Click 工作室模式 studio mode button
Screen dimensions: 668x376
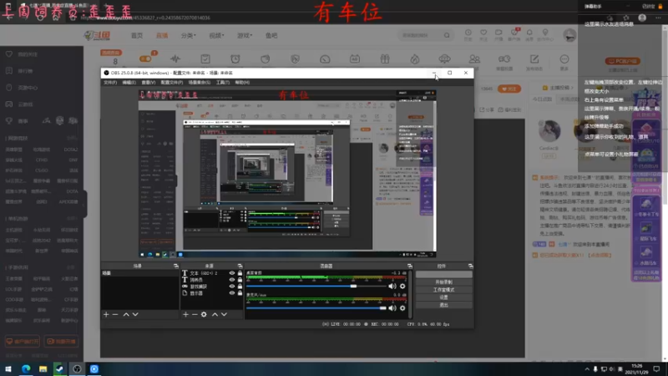(444, 290)
